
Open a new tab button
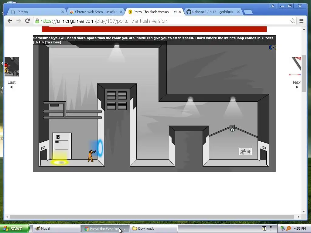point(248,12)
